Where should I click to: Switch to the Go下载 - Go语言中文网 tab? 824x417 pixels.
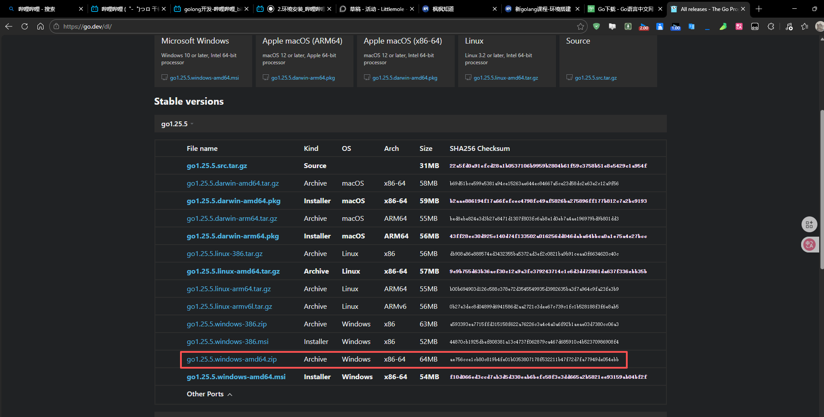pyautogui.click(x=625, y=9)
